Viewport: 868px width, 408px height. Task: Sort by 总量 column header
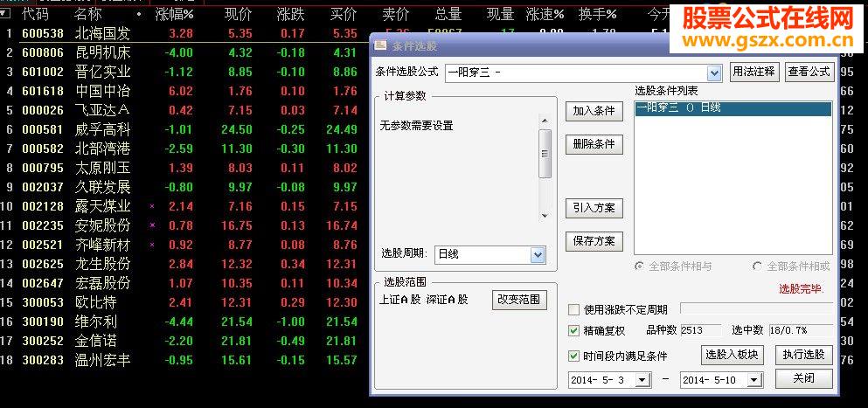[x=448, y=14]
